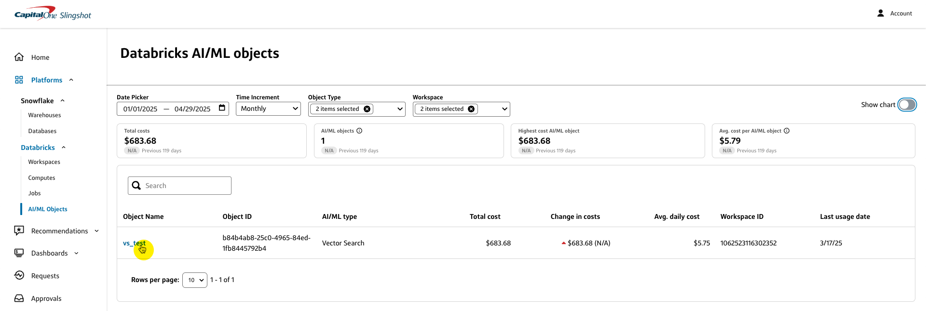Clear the Object Type selection with X
Screen dimensions: 926x311
tap(367, 109)
